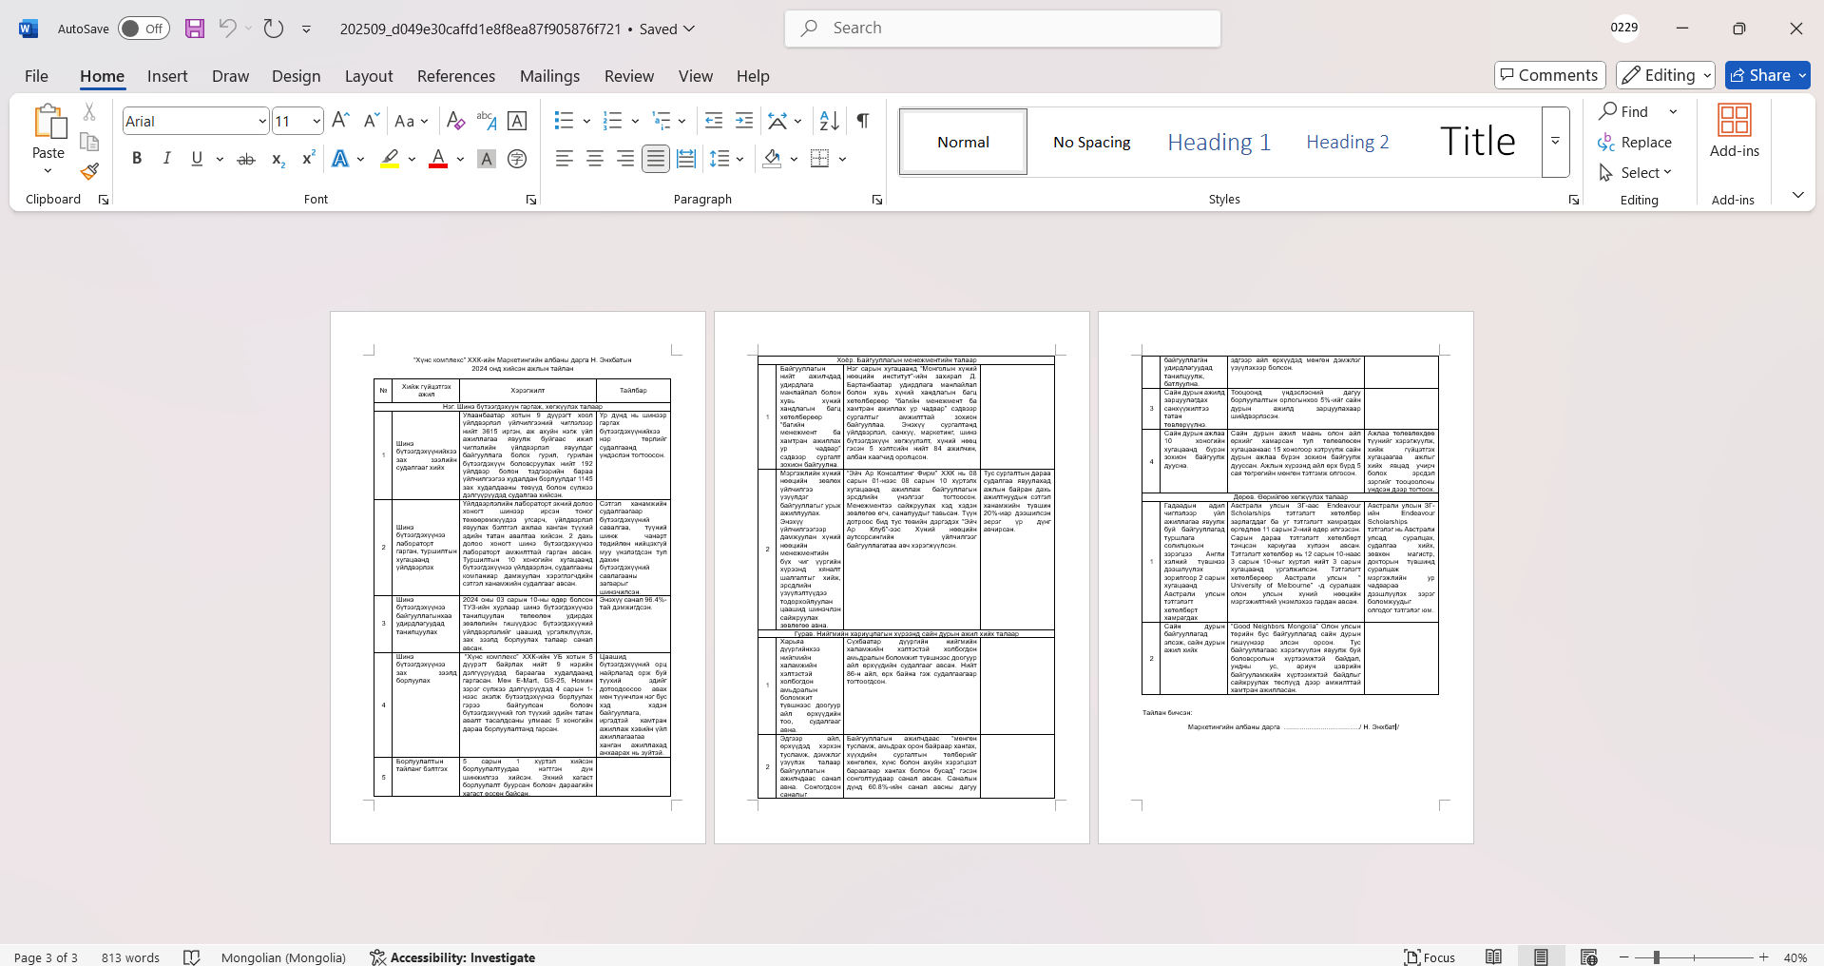Select the Justify alignment icon
This screenshot has height=966, width=1824.
pyautogui.click(x=656, y=159)
